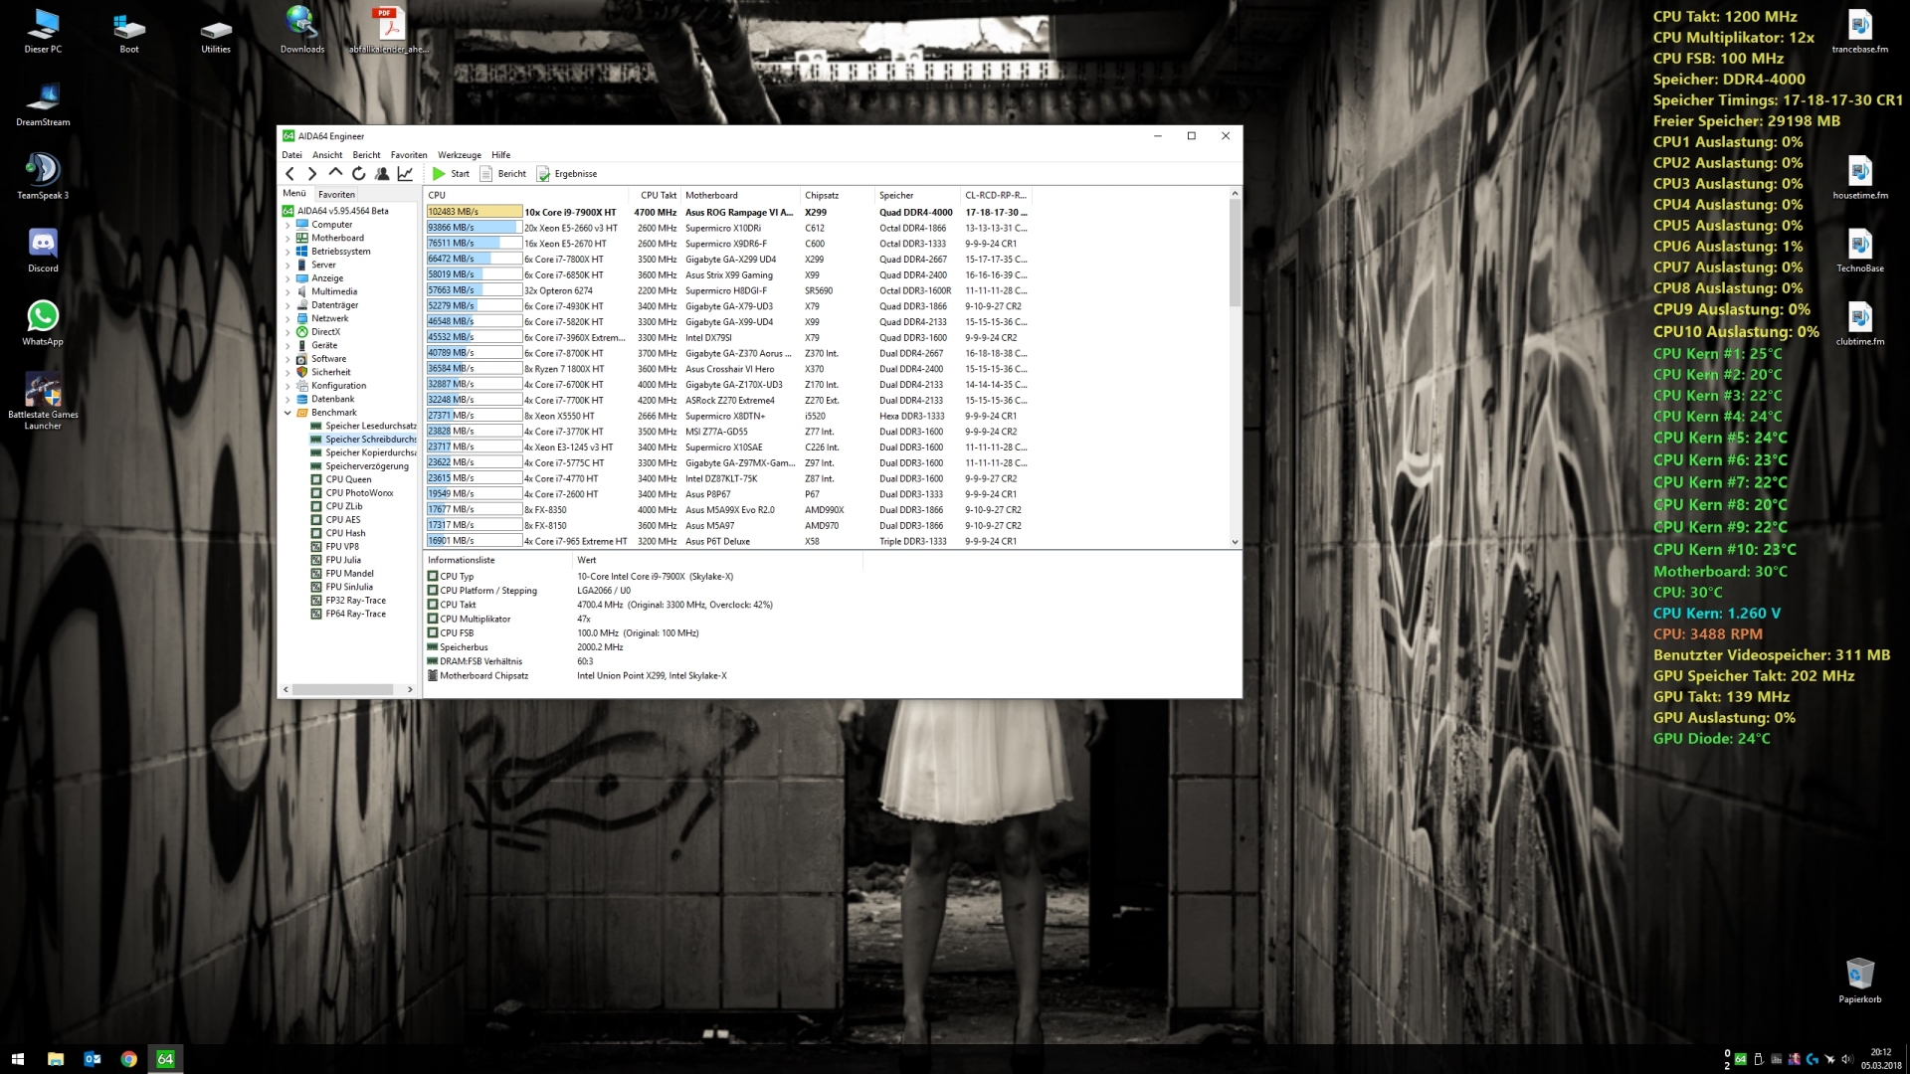Click the up-level arrow toolbar icon

(x=335, y=174)
